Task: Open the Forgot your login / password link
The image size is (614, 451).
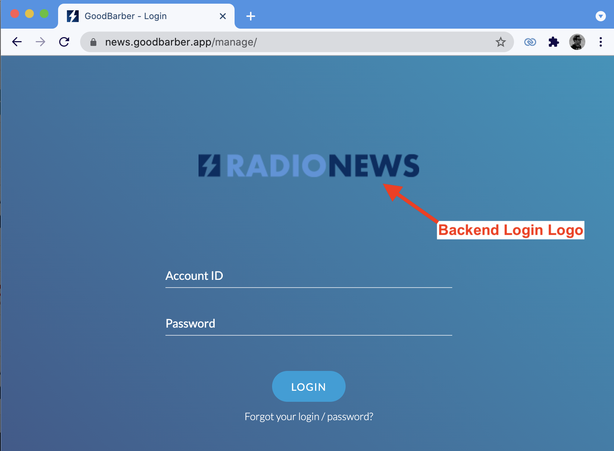Action: tap(309, 416)
